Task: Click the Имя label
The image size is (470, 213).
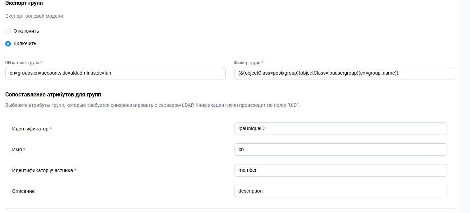Action: (x=19, y=150)
